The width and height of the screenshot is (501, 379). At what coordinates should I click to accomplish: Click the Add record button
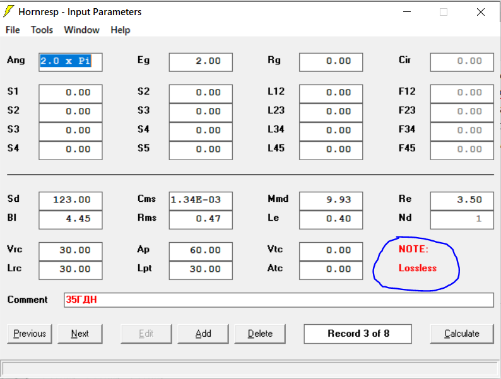(203, 334)
